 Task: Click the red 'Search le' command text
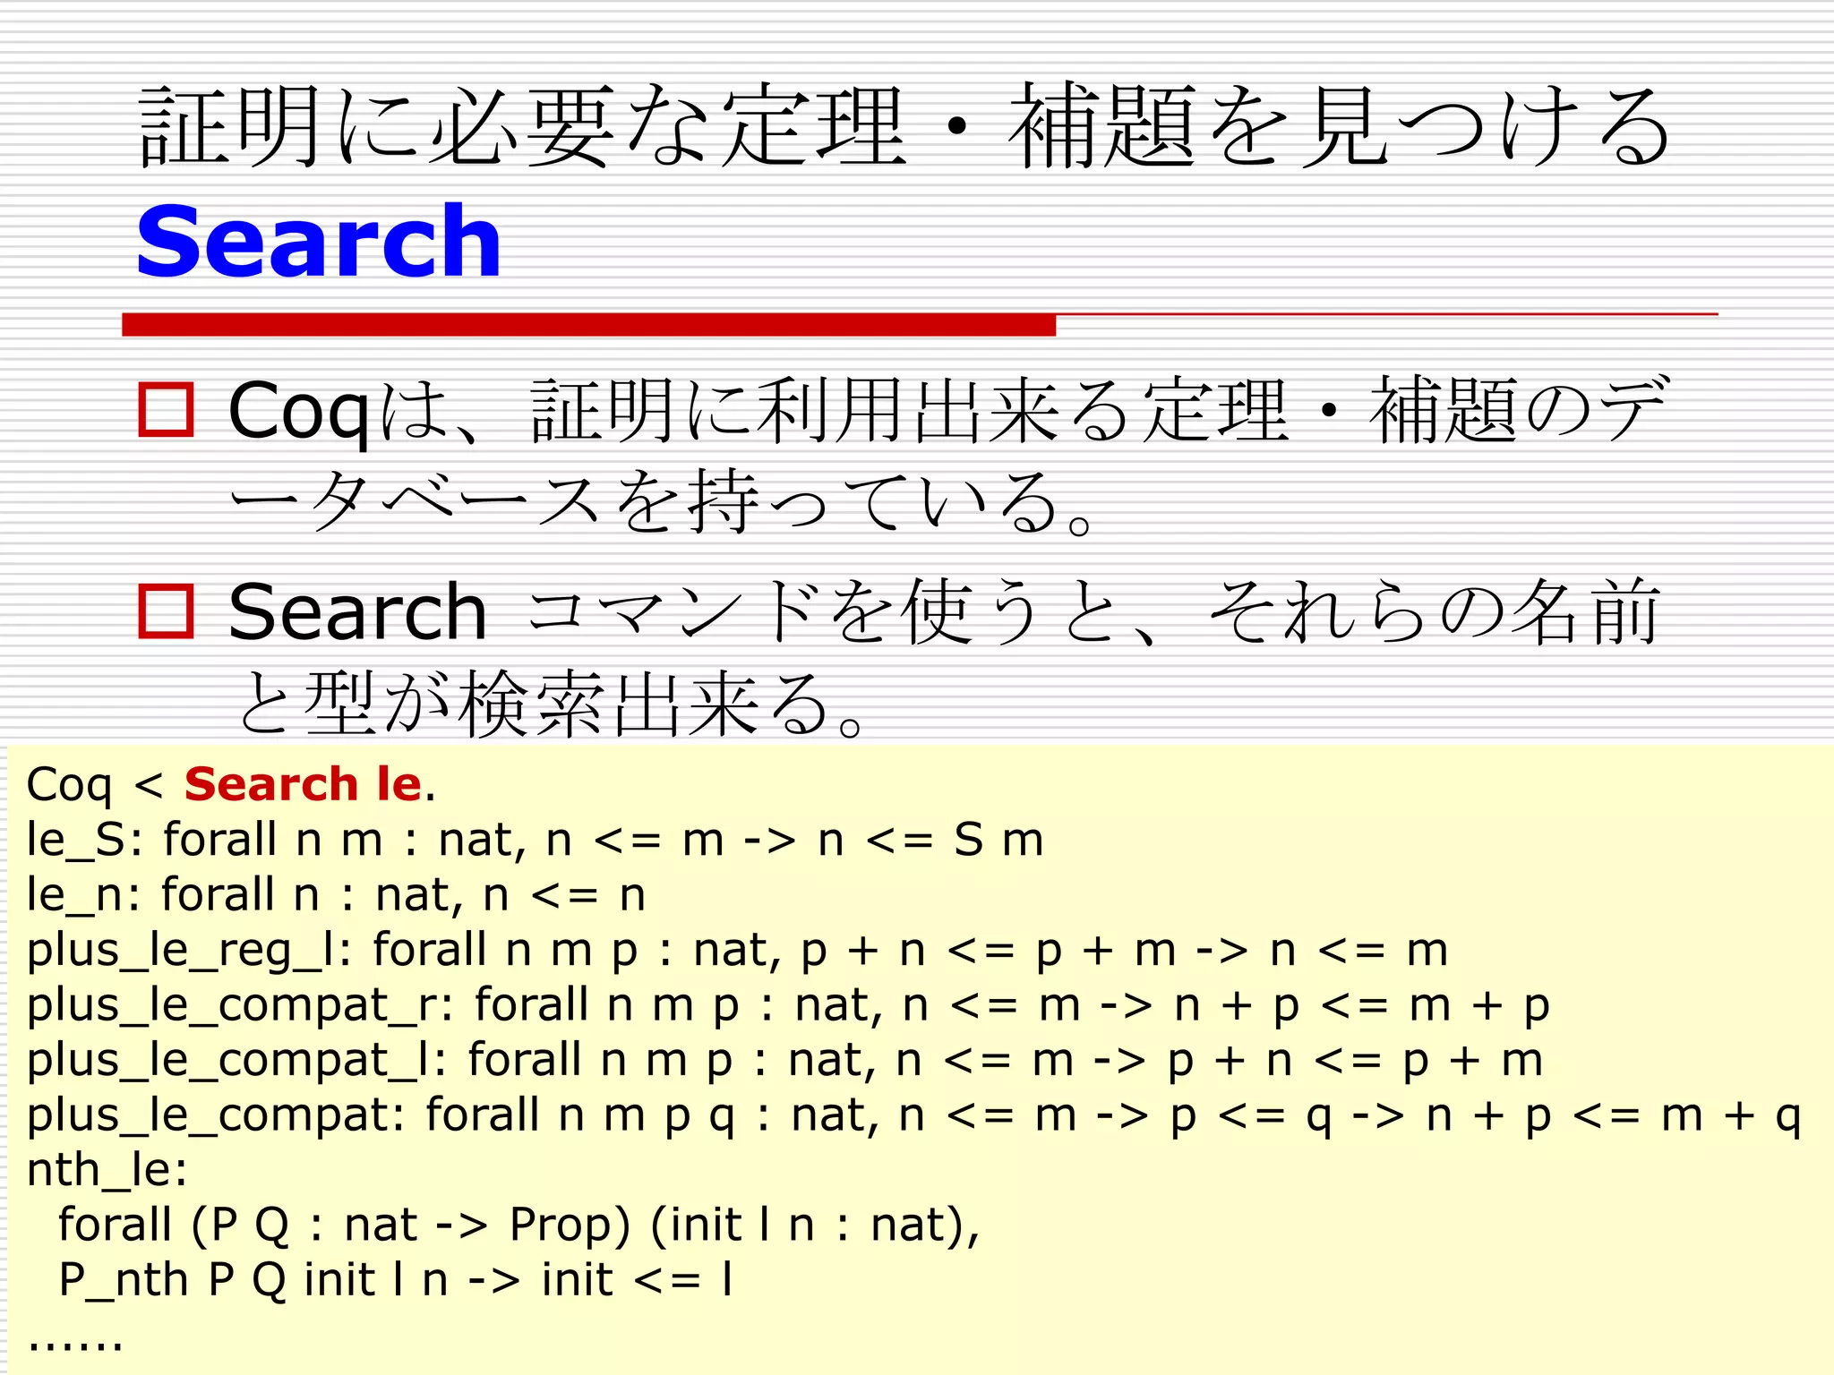pyautogui.click(x=303, y=784)
